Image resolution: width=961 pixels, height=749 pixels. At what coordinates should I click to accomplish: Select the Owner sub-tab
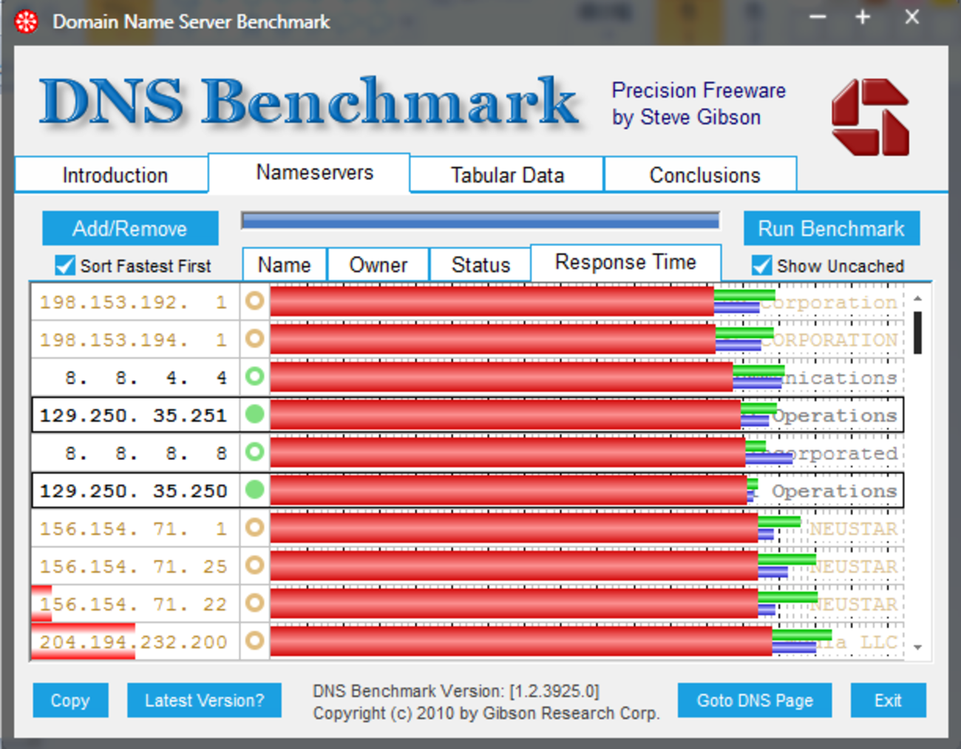tap(378, 265)
